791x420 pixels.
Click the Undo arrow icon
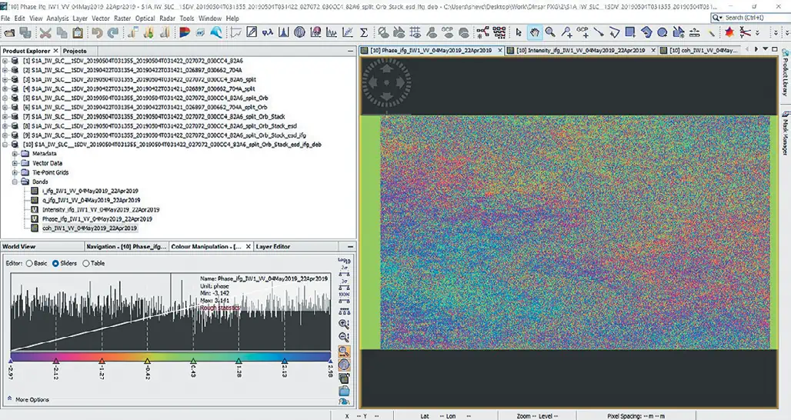coord(97,32)
